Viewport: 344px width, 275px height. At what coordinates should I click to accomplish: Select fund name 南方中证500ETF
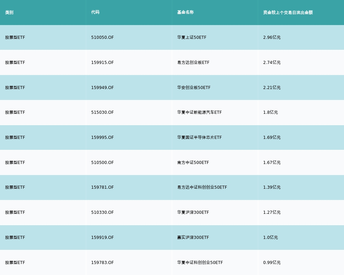[x=193, y=163]
